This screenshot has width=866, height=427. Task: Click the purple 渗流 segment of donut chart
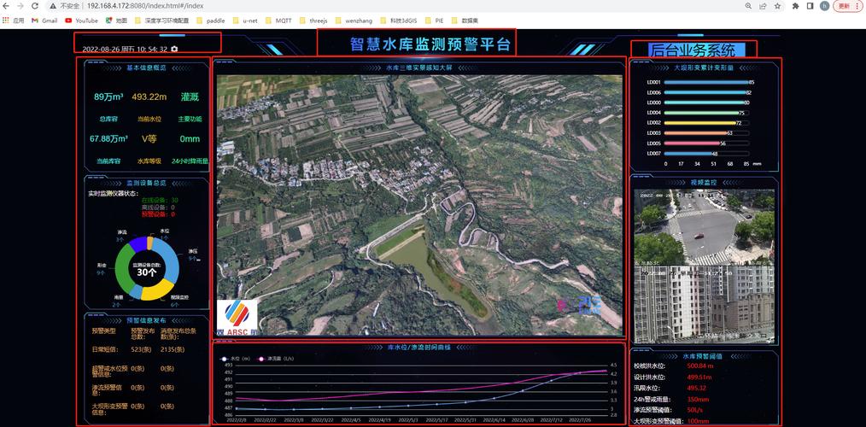(138, 243)
